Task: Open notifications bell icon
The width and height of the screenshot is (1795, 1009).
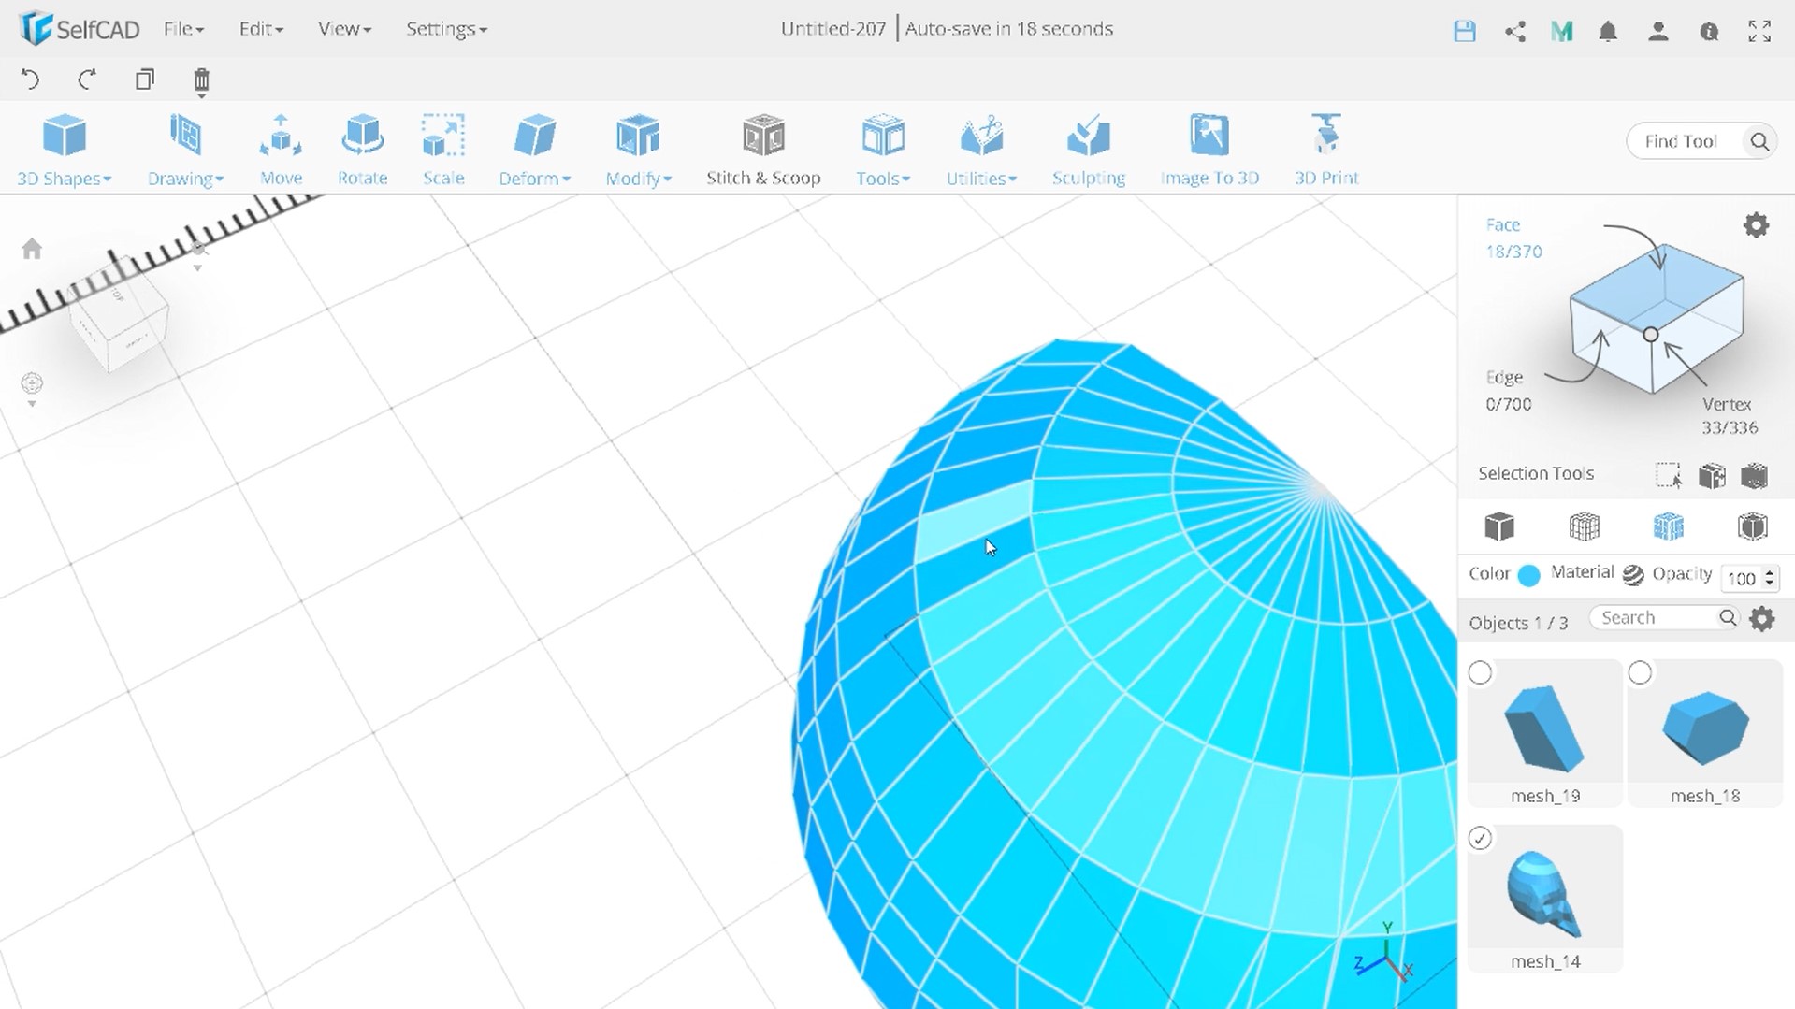Action: click(x=1608, y=31)
